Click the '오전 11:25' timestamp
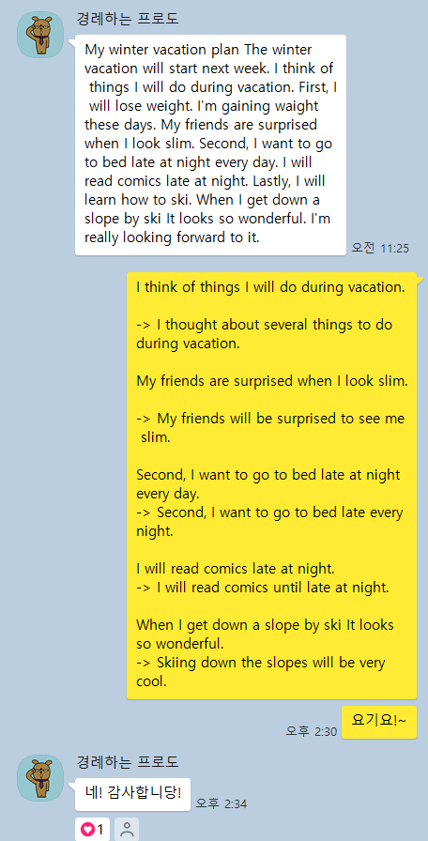 [x=380, y=248]
